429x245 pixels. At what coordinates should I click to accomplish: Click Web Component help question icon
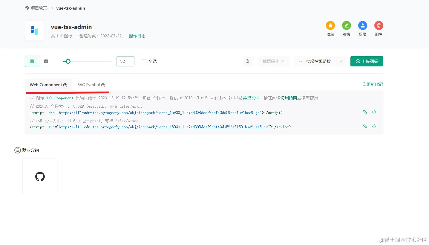coord(65,85)
